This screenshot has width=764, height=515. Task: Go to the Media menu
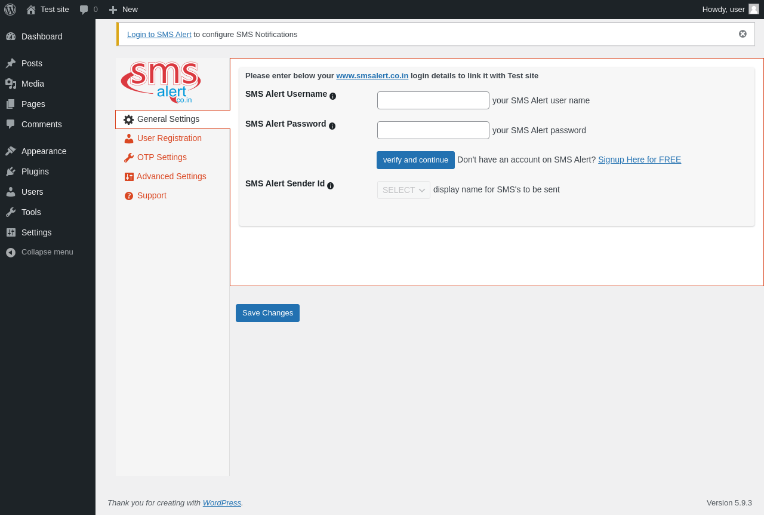click(x=48, y=84)
